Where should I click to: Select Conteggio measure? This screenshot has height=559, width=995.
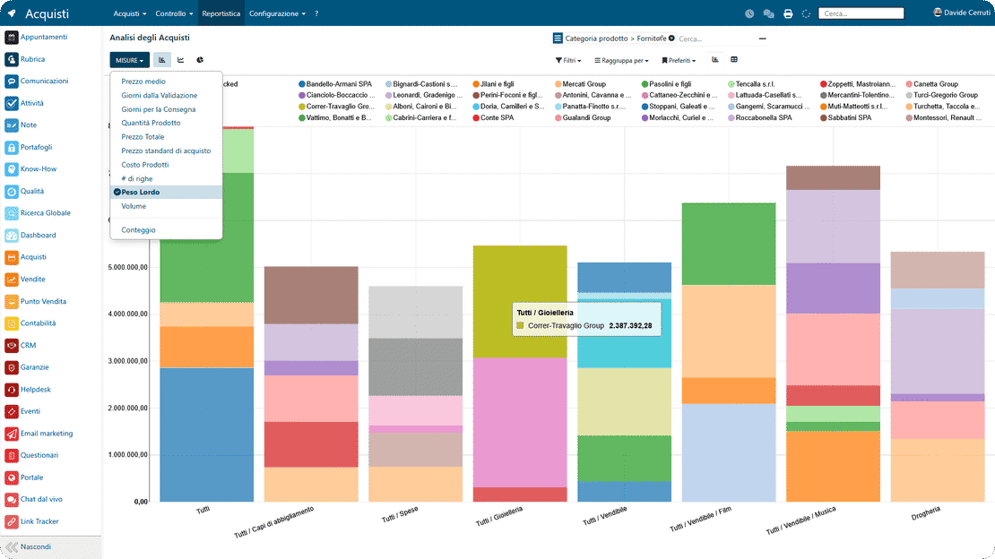click(138, 230)
